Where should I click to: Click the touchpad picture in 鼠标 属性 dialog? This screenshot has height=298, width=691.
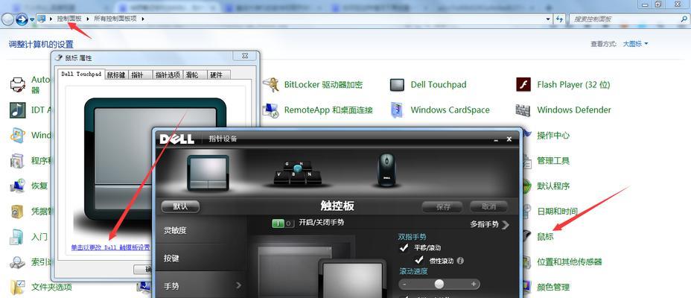point(155,159)
